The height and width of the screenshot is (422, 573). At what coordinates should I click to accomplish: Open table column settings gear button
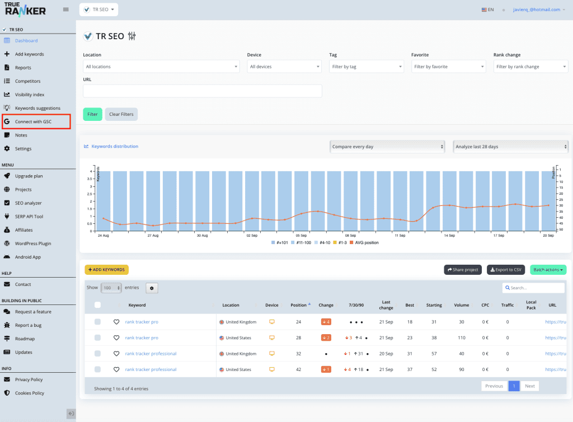152,288
